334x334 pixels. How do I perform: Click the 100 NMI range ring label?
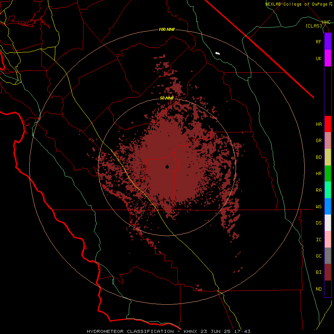[167, 29]
